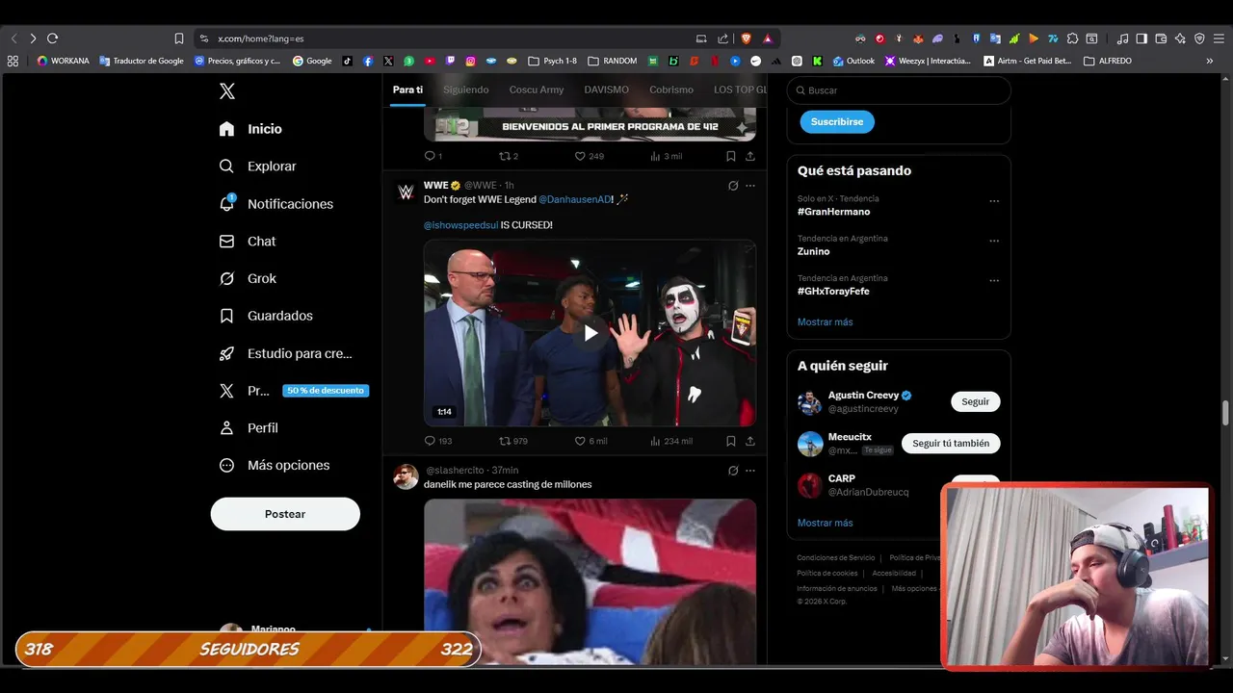Open the X logo home link

point(226,91)
